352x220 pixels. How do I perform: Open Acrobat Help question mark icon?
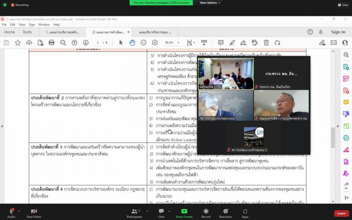(x=310, y=32)
